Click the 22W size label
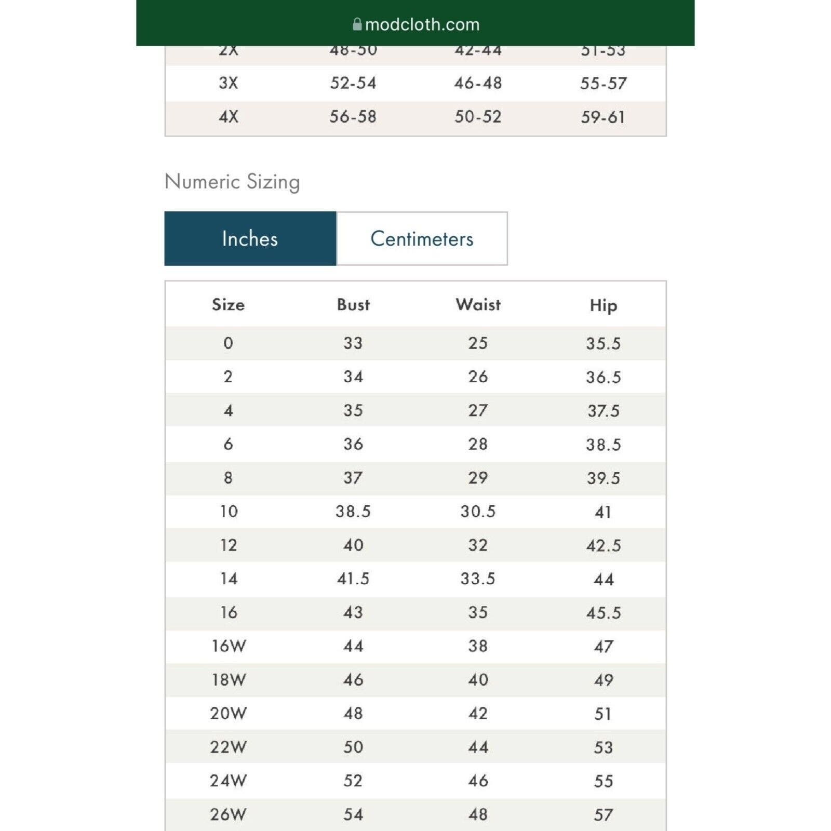831x831 pixels. click(x=229, y=747)
